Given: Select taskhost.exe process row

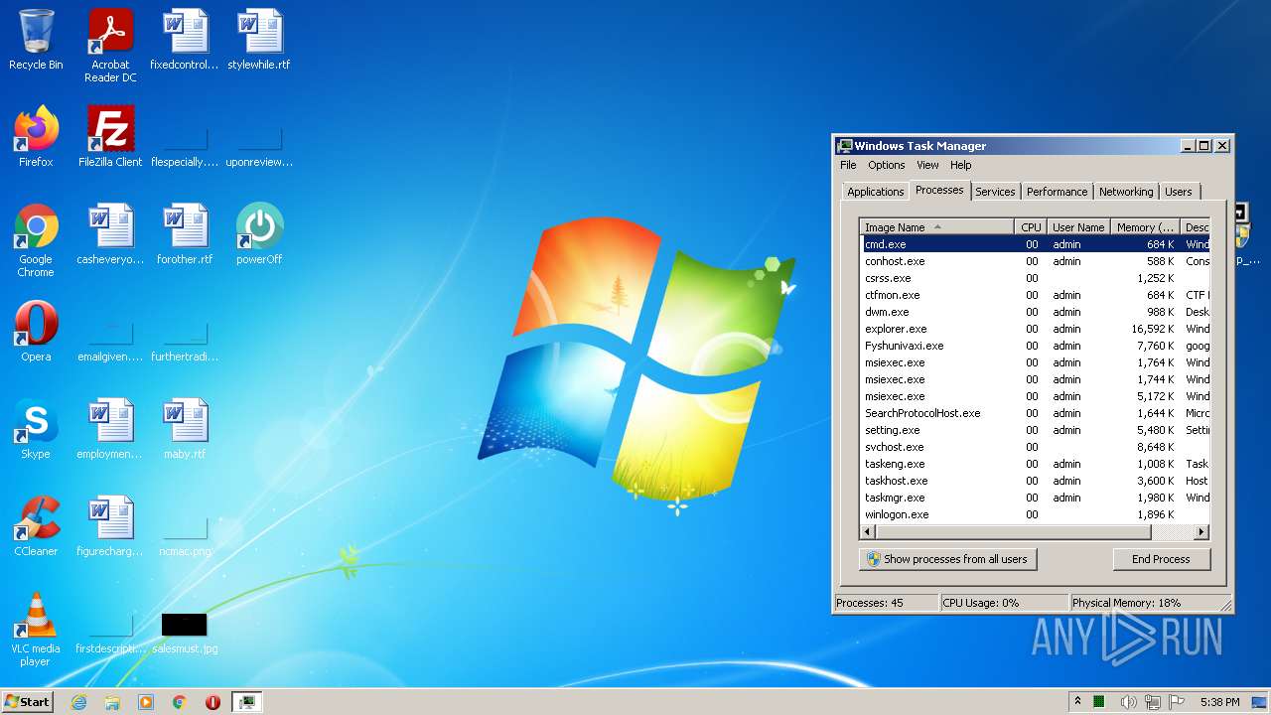Looking at the screenshot, I should (x=1035, y=481).
